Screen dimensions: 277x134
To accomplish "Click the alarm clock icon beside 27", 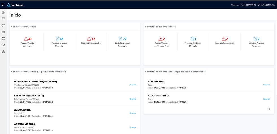I will [121, 39].
